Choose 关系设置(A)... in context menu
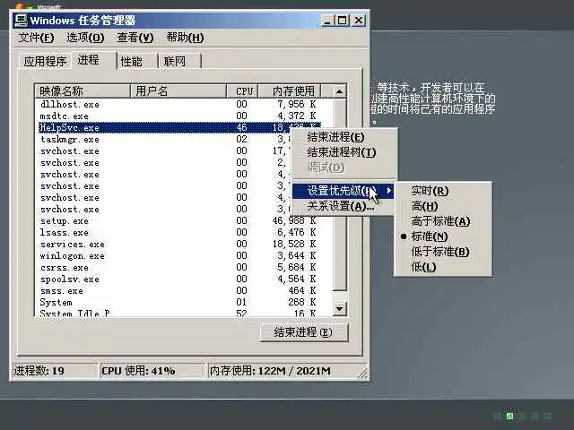 pos(343,206)
